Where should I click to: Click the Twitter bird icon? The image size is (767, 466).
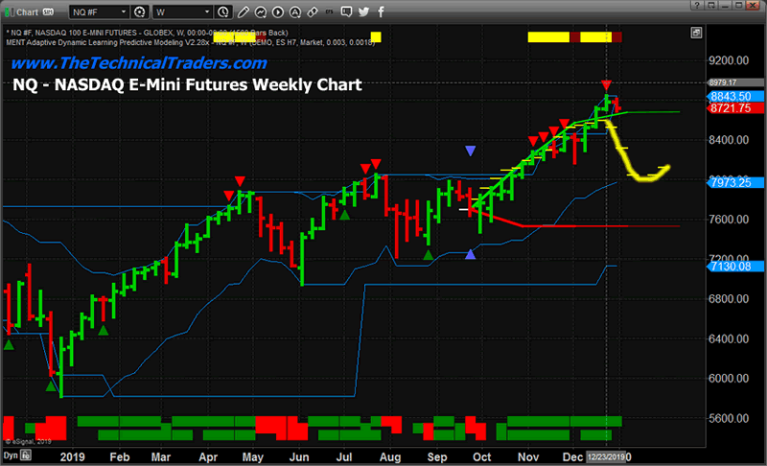363,12
